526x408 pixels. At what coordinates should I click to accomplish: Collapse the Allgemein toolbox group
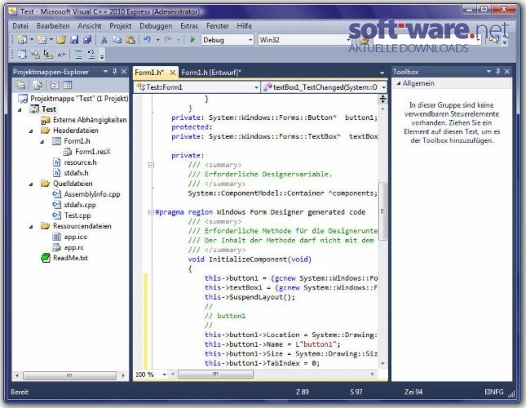pyautogui.click(x=399, y=83)
